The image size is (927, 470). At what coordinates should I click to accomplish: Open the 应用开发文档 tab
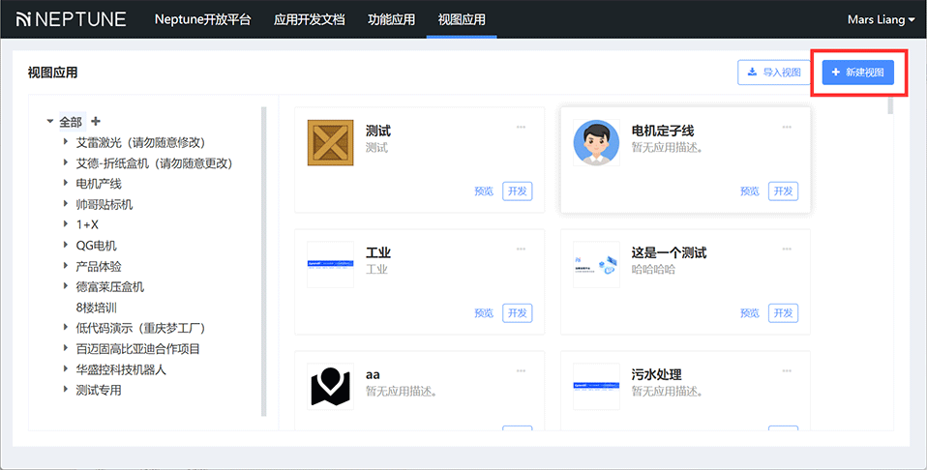309,19
